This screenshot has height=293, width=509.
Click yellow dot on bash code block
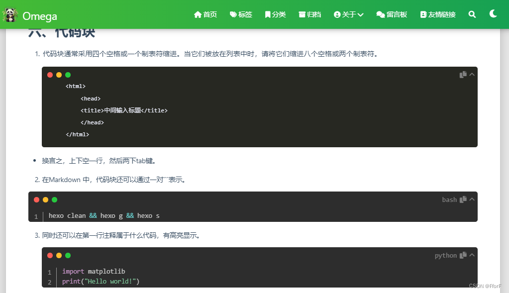coord(45,200)
